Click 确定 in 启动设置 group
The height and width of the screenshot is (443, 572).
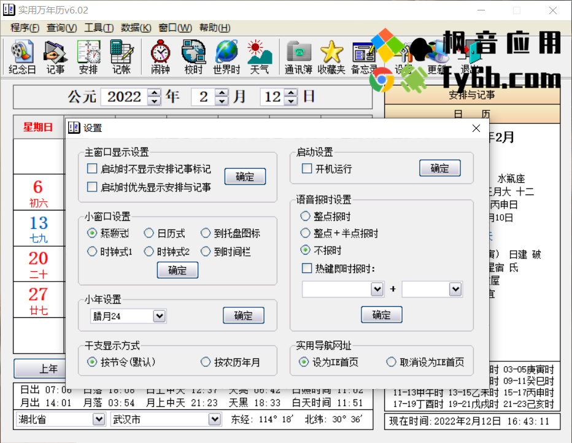[440, 168]
